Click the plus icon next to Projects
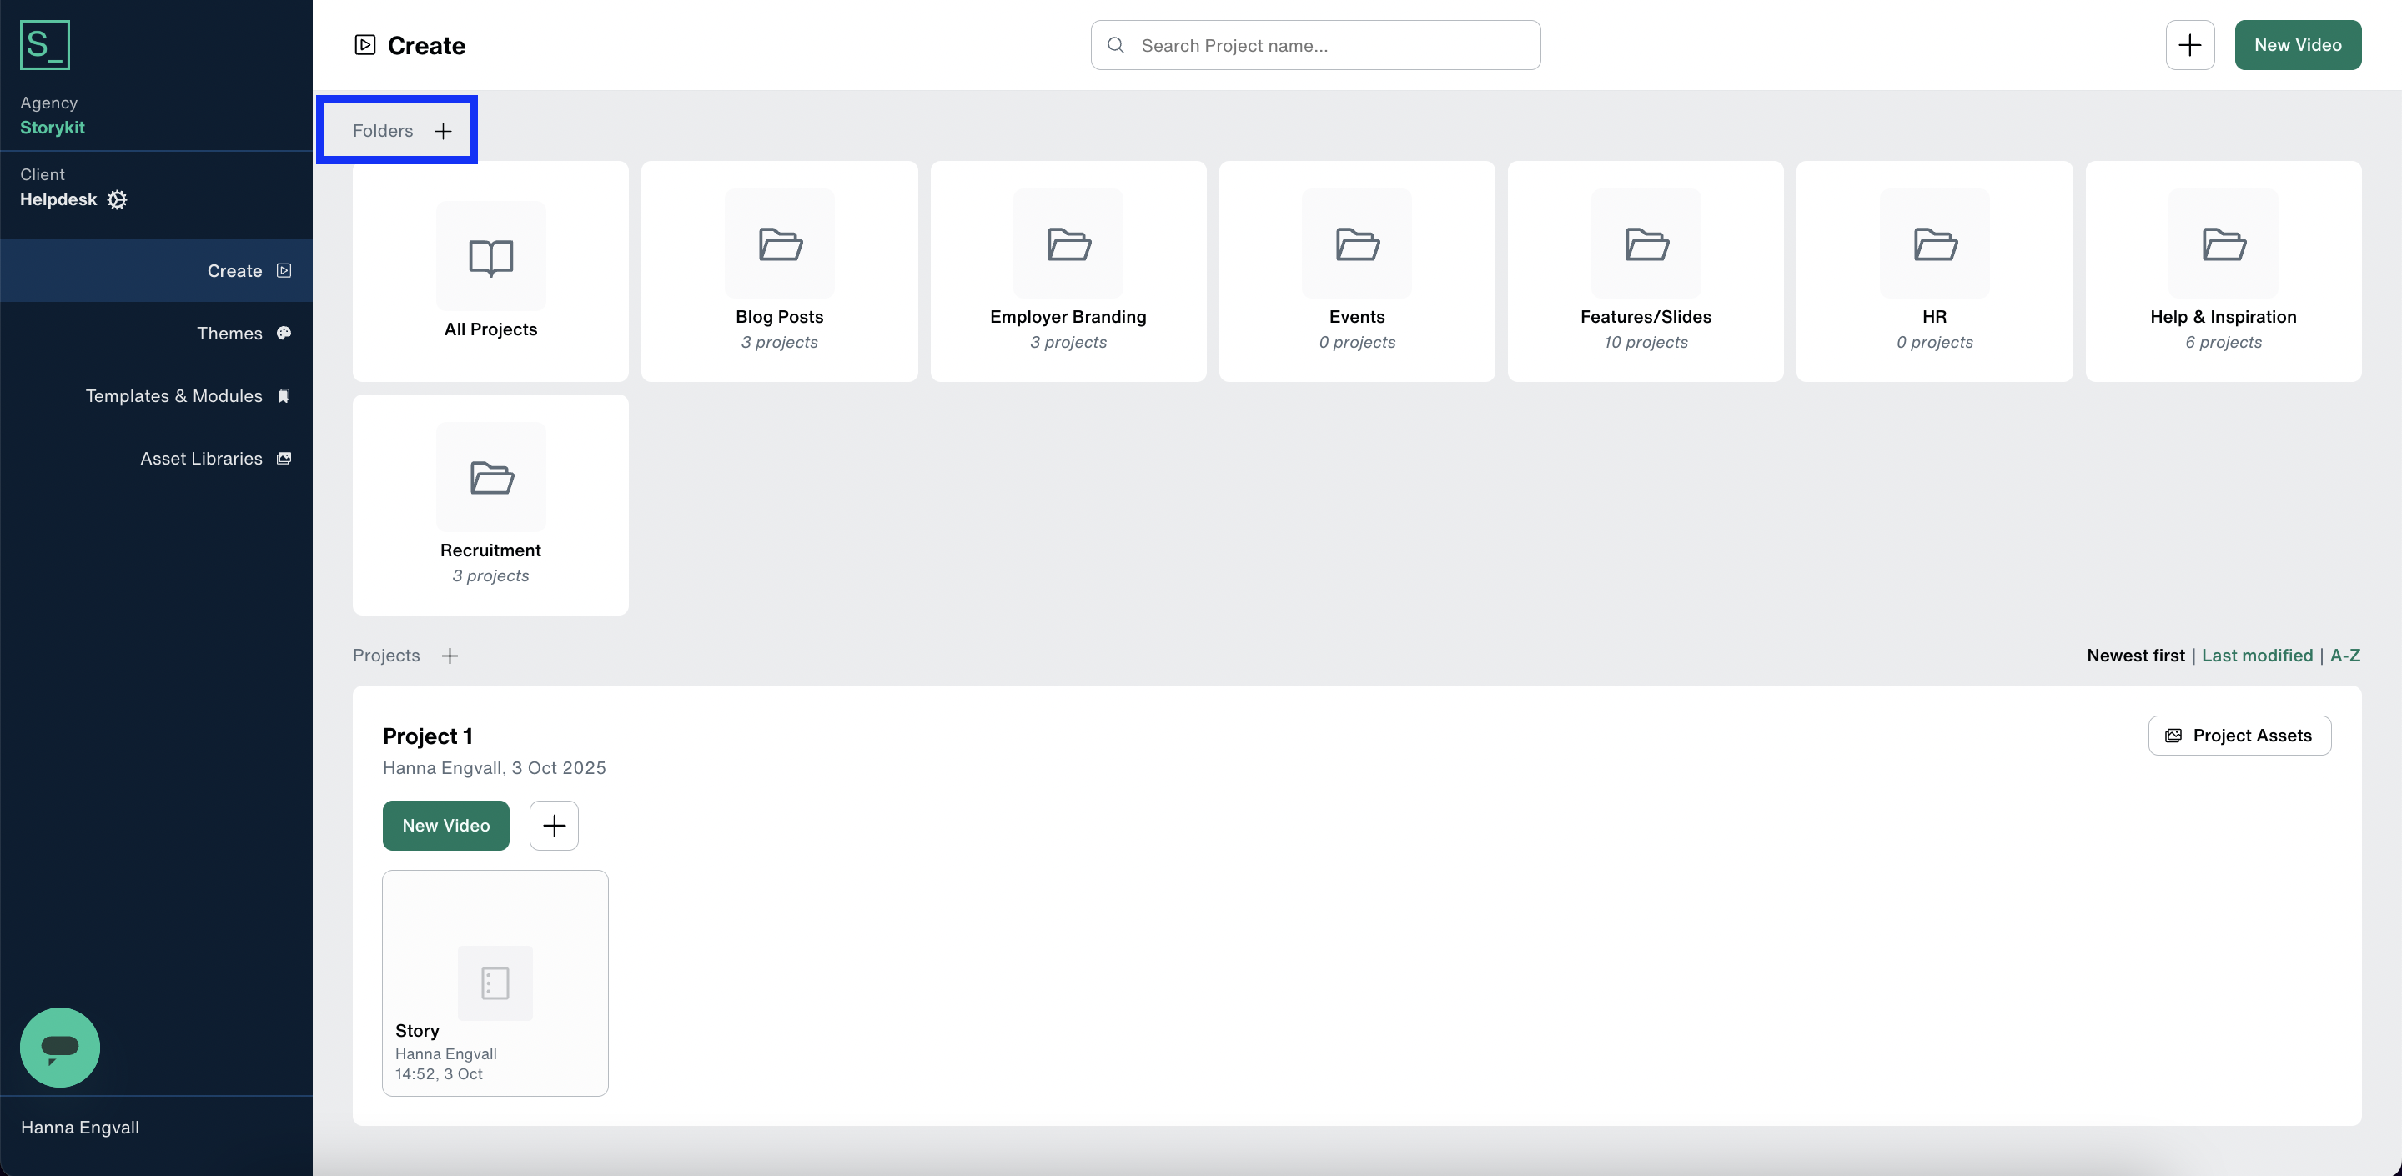2402x1176 pixels. point(450,656)
